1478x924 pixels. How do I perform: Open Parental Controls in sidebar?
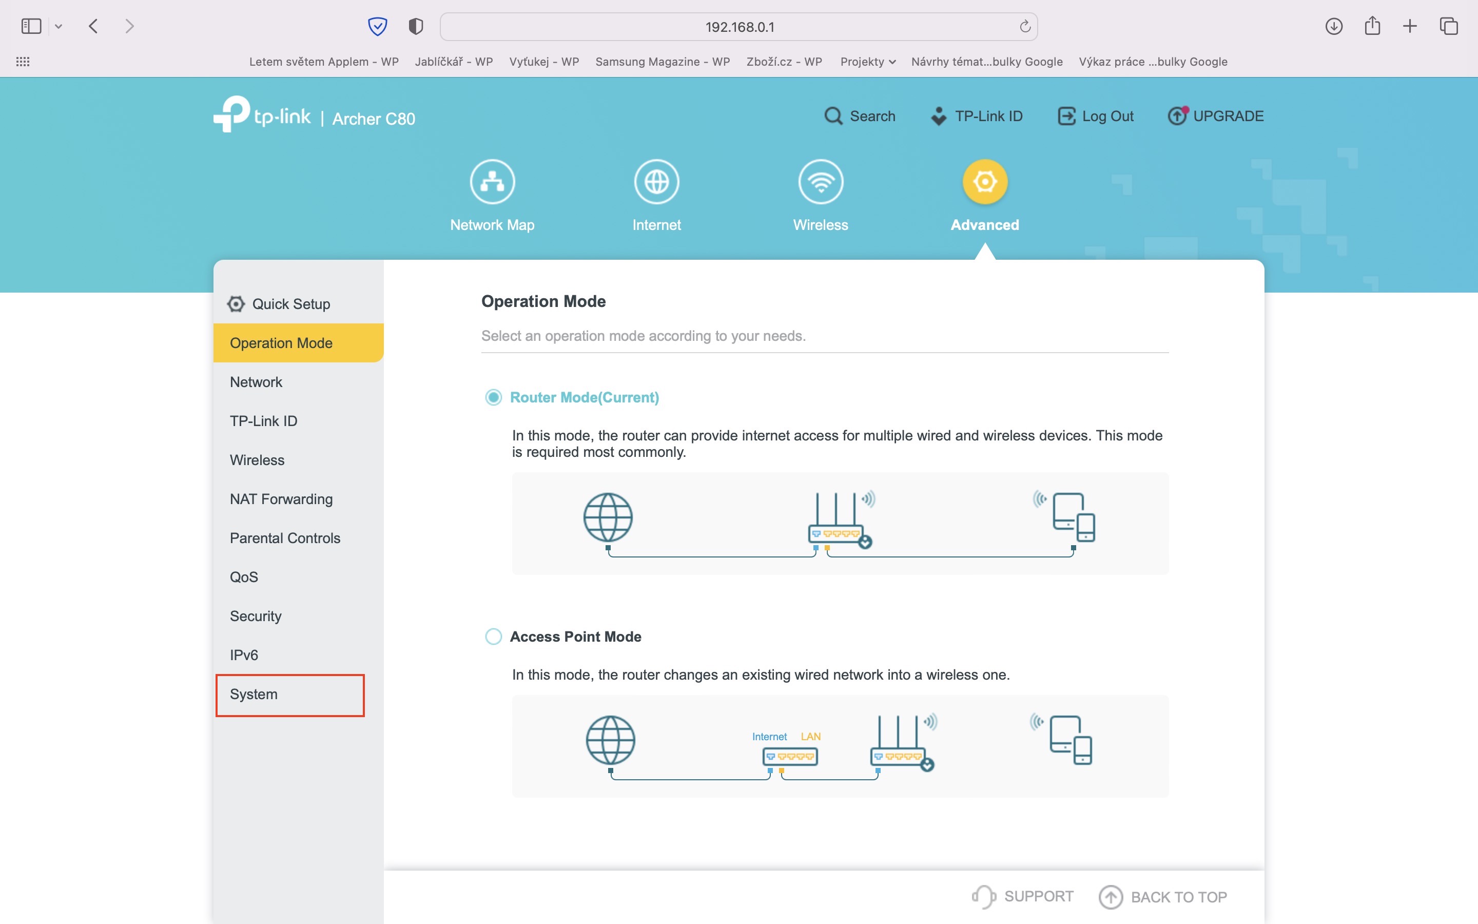pyautogui.click(x=285, y=538)
